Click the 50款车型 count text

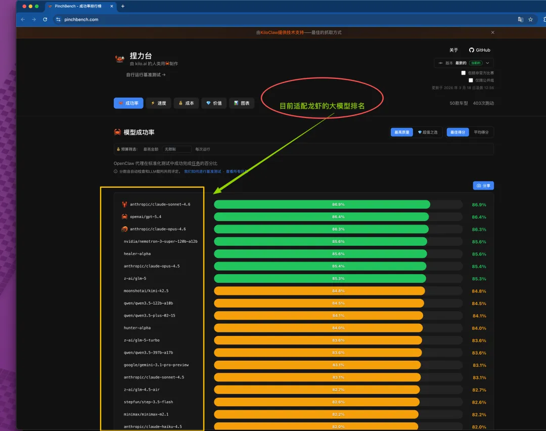pos(459,103)
